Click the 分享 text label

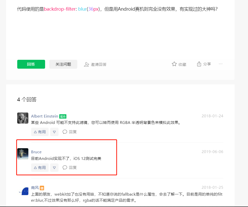pos(207,64)
